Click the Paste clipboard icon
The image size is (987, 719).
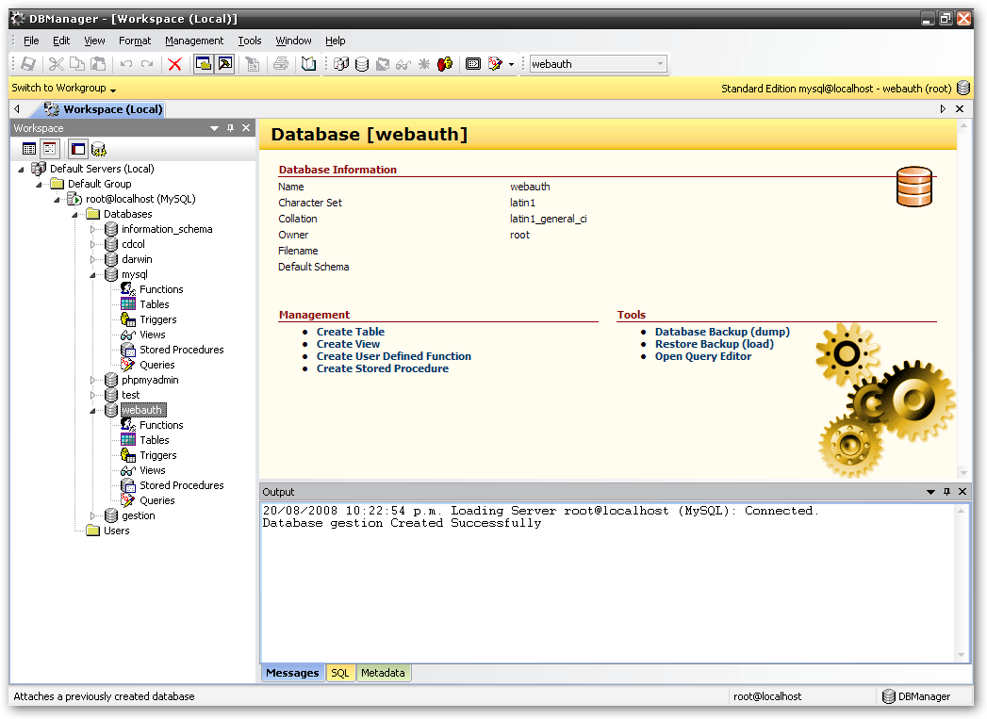(x=98, y=63)
